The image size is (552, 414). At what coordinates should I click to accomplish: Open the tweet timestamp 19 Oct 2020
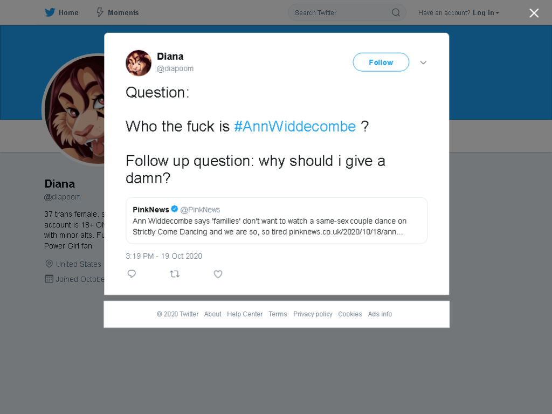(164, 256)
